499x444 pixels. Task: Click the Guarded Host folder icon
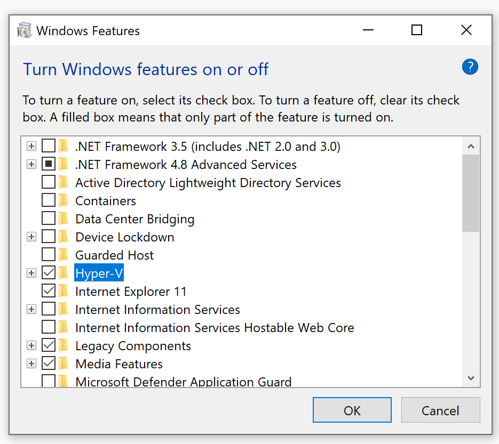(x=64, y=255)
